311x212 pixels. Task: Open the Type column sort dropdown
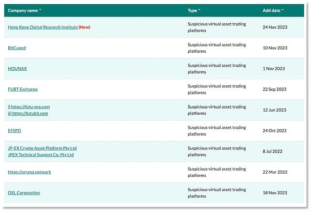tap(199, 10)
